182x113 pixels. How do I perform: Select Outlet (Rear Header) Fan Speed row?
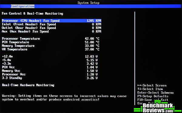coord(52,28)
